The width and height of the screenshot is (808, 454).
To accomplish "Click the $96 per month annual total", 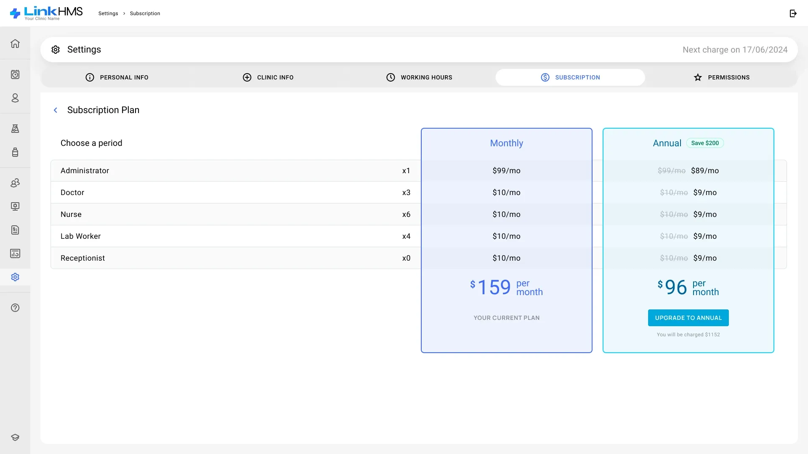I will 688,288.
